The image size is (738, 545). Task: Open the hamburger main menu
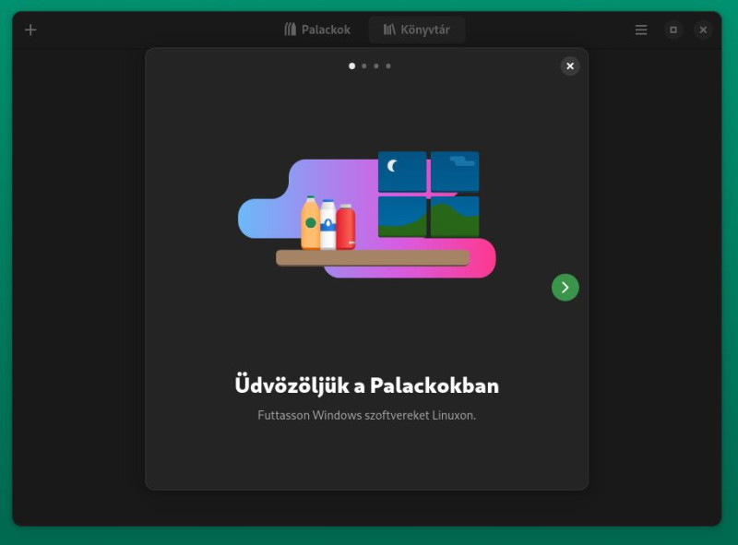[641, 30]
